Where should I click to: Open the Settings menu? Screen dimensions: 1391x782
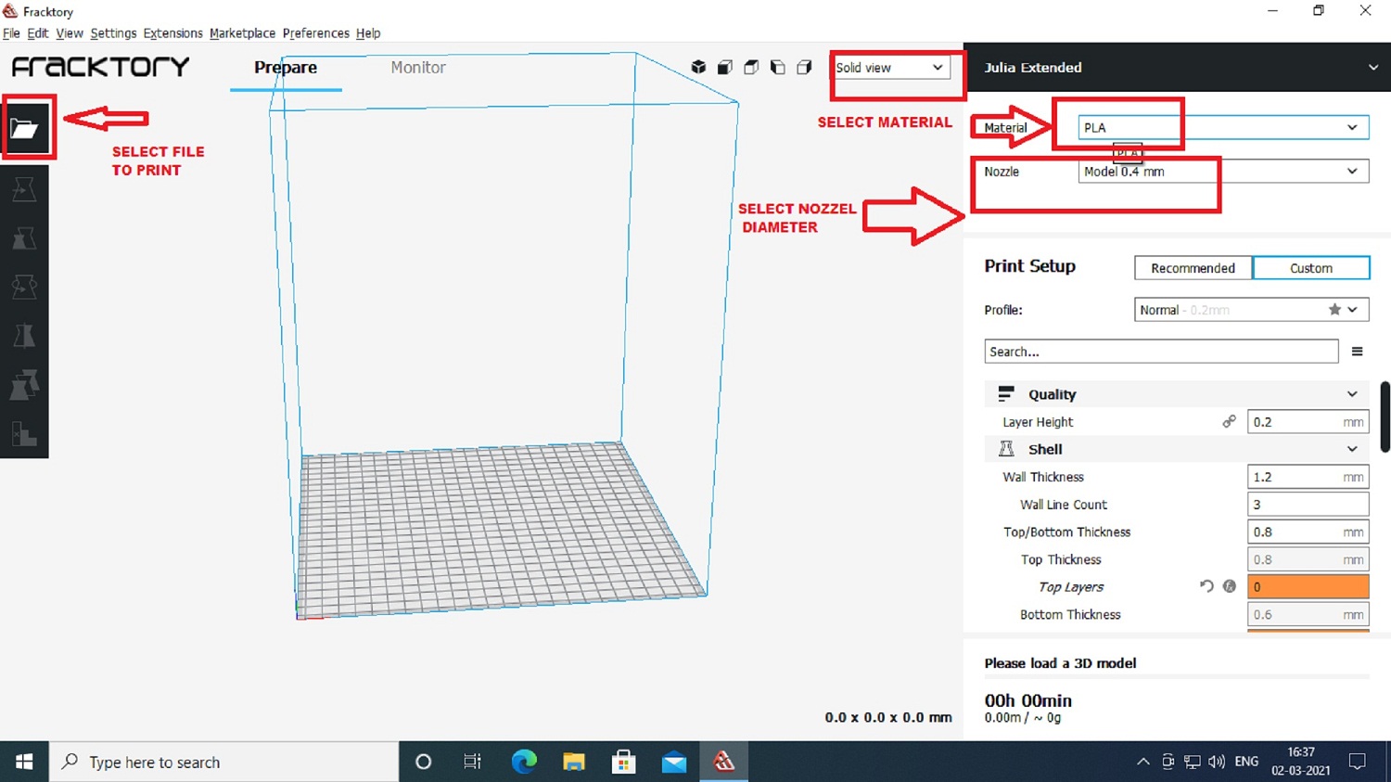113,33
